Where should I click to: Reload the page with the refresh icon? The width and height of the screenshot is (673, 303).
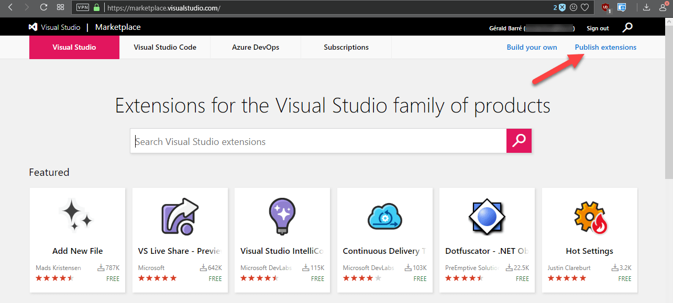[43, 7]
